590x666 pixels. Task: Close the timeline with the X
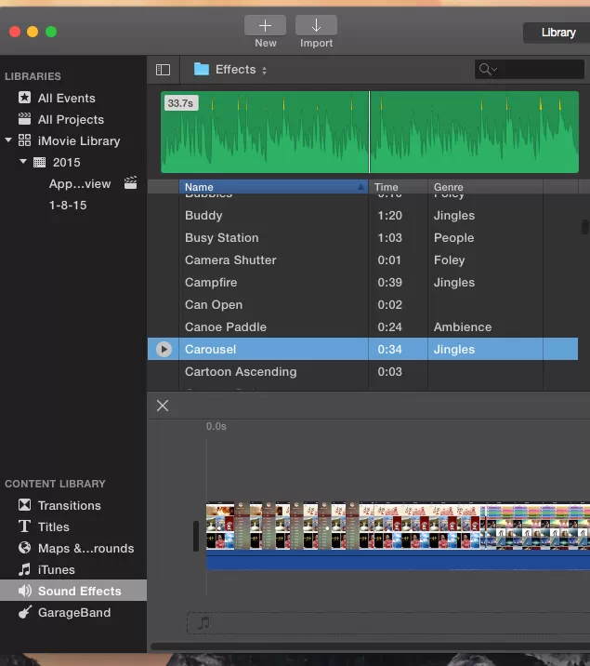pos(163,406)
